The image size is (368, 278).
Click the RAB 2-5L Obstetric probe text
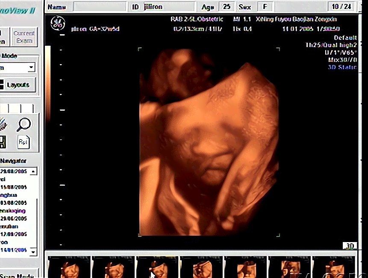tap(197, 19)
